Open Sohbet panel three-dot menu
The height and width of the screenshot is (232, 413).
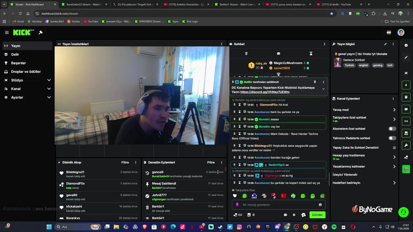coord(325,44)
